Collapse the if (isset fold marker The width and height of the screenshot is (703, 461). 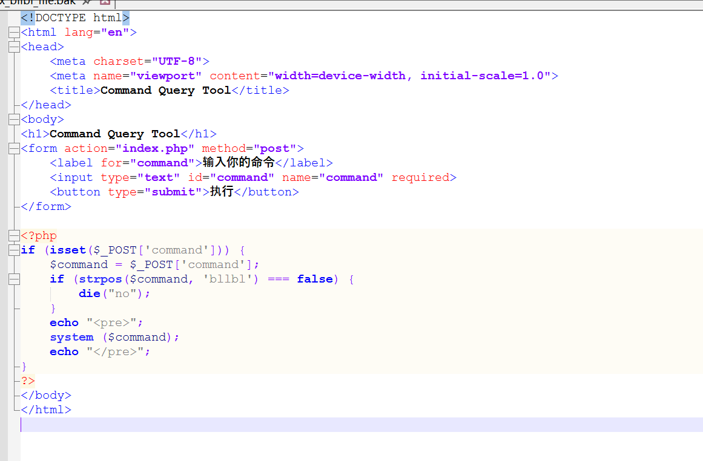[14, 250]
